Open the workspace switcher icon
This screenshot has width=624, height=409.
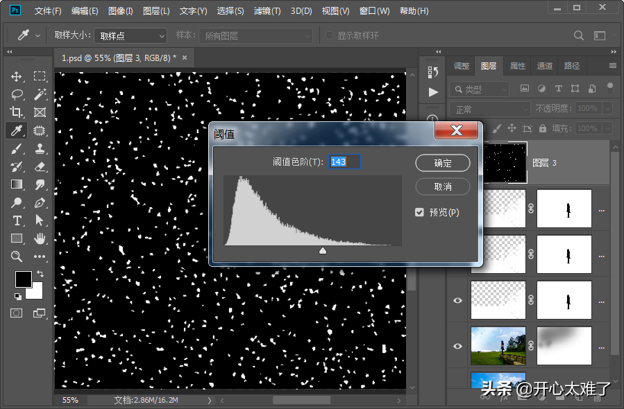point(600,36)
